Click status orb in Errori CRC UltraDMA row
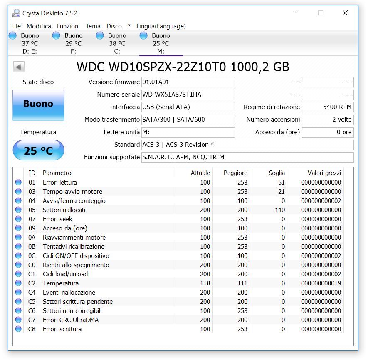366x360 pixels. (18, 320)
